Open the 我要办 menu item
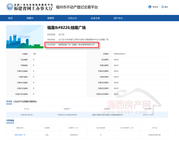The height and width of the screenshot is (142, 179). pyautogui.click(x=30, y=18)
